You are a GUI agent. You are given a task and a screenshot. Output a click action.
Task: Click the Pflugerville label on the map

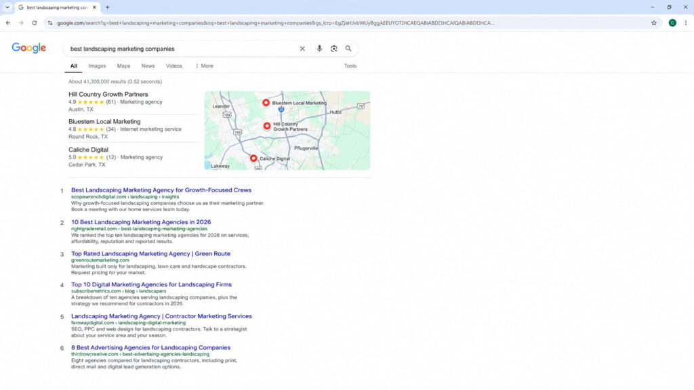pos(306,148)
